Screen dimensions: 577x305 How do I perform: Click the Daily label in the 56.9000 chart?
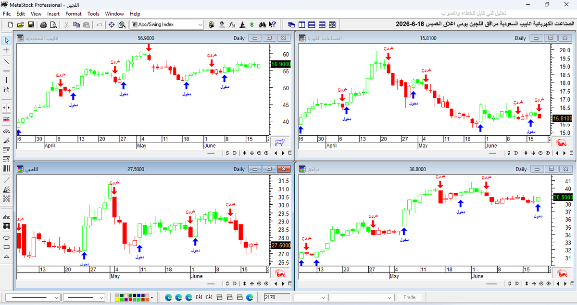(x=239, y=38)
